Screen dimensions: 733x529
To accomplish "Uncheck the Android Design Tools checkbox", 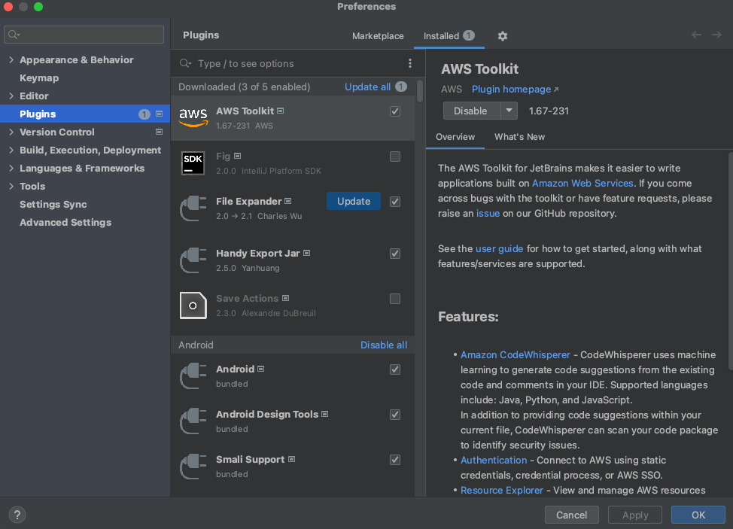I will tap(395, 415).
